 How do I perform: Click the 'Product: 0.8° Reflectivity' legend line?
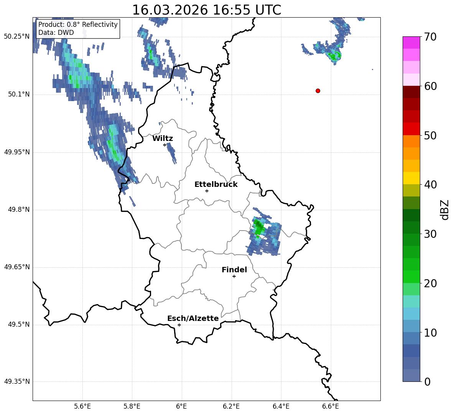[x=78, y=24]
